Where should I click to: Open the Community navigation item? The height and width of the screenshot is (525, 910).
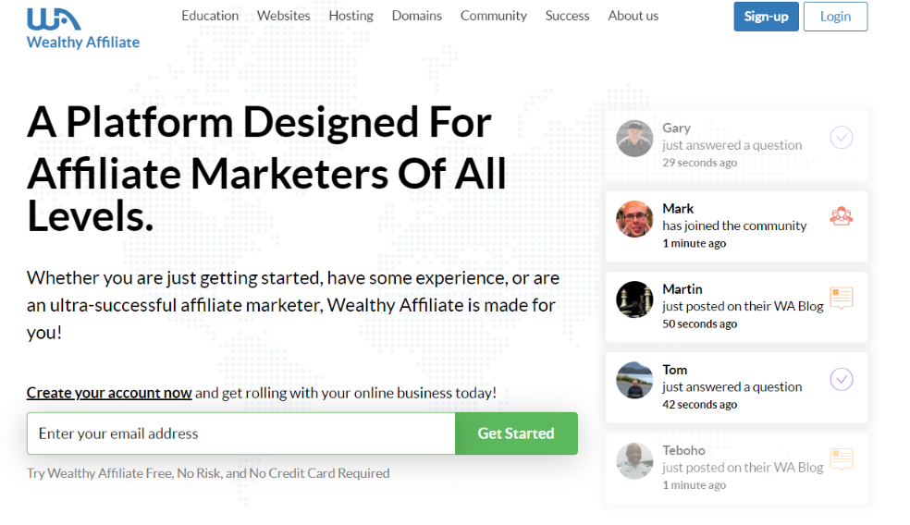[493, 16]
